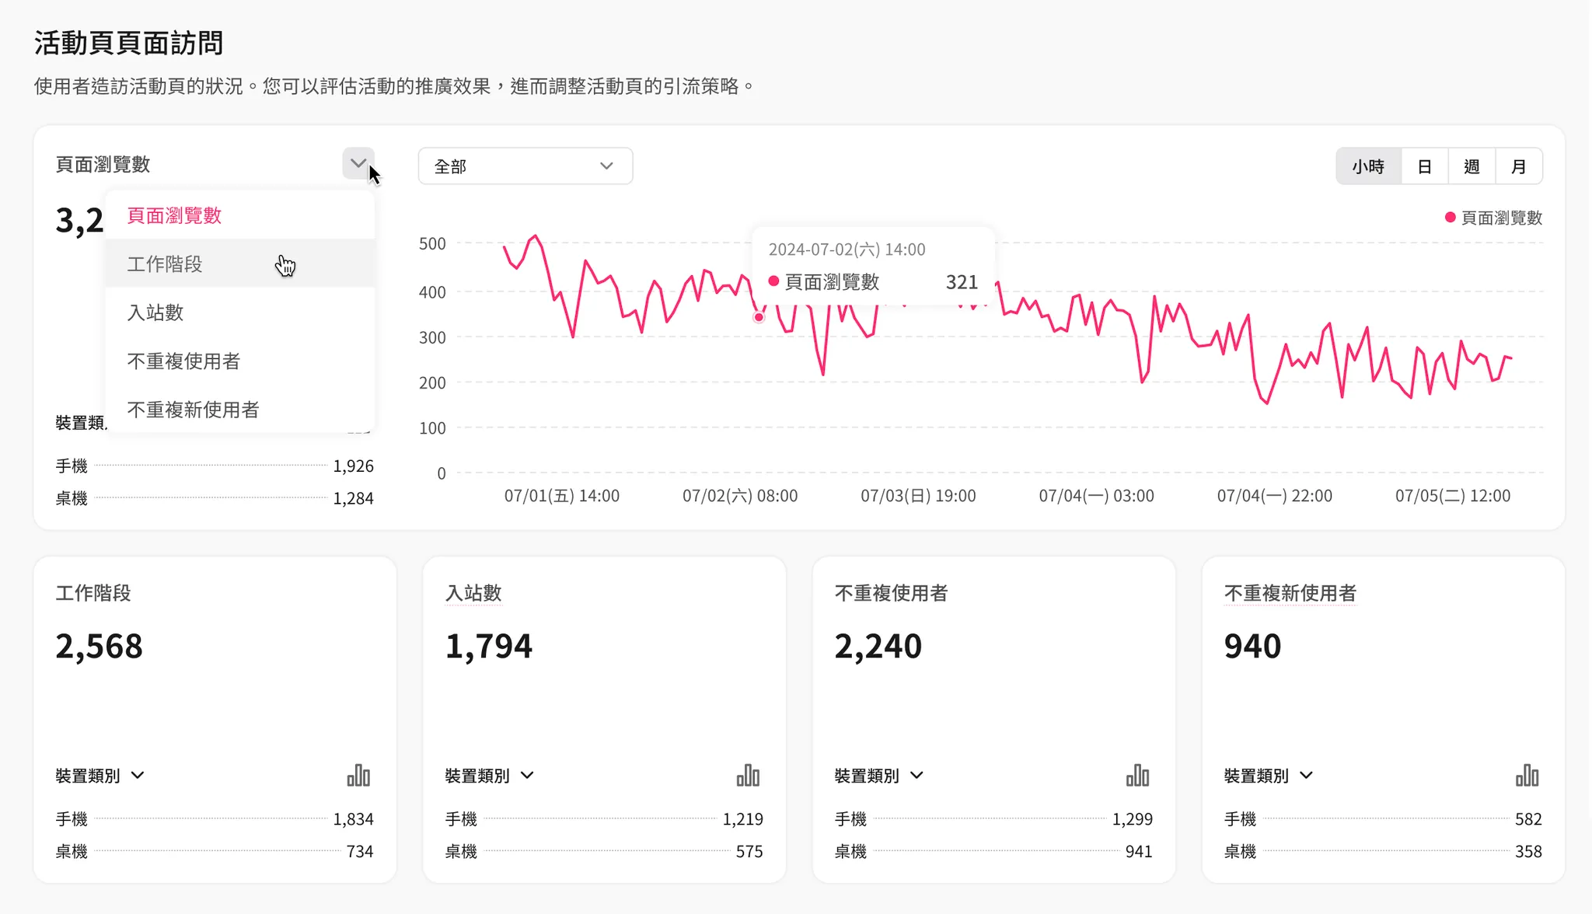1592x914 pixels.
Task: Click bar chart icon in 不重複使用者 card
Action: (x=1137, y=775)
